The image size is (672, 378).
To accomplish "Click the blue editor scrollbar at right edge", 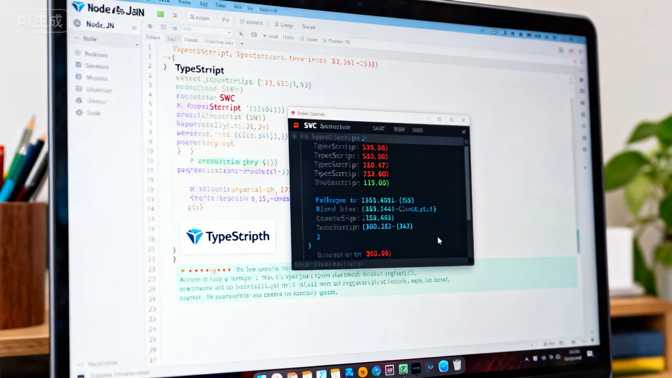I will (x=578, y=241).
